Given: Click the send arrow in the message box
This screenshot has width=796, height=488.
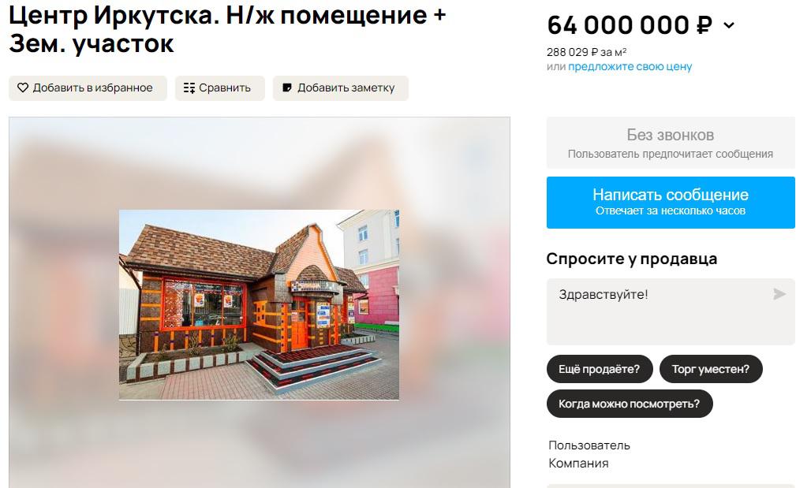Looking at the screenshot, I should pos(779,294).
